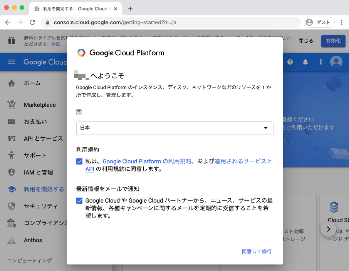The image size is (349, 271).
Task: Click the Google Cloud Platform hexagon logo
Action: pos(81,53)
